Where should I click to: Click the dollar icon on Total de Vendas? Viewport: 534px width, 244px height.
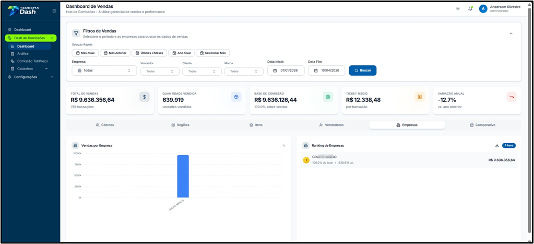click(145, 97)
